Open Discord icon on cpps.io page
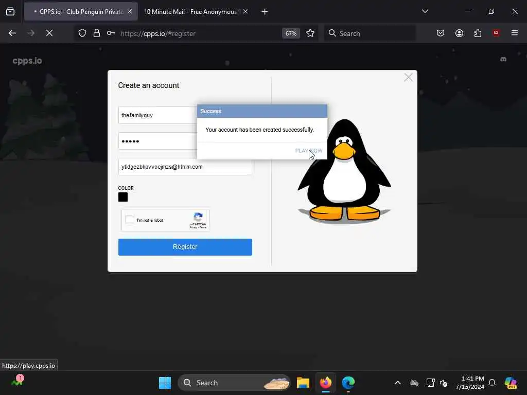 click(x=503, y=59)
